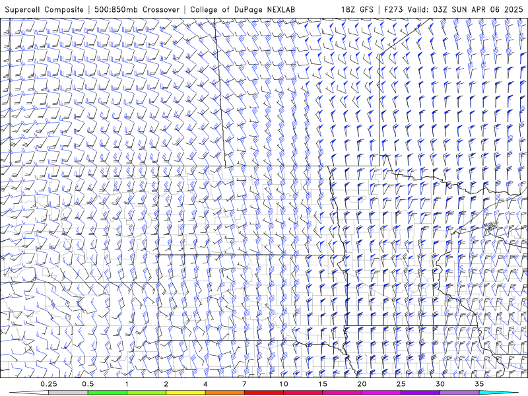Click the 03Z SUN APR 06 2025 valid time
The image size is (528, 396).
click(x=478, y=9)
